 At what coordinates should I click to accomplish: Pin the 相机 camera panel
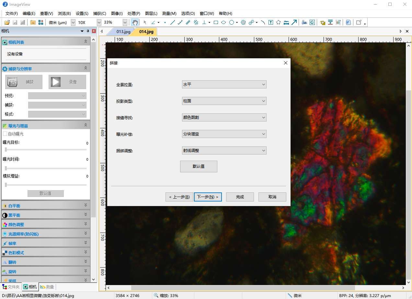click(x=88, y=31)
